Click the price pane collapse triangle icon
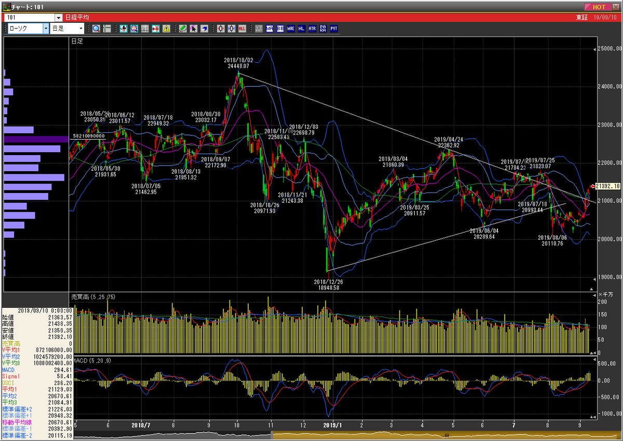Image resolution: width=623 pixels, height=441 pixels. coord(591,288)
